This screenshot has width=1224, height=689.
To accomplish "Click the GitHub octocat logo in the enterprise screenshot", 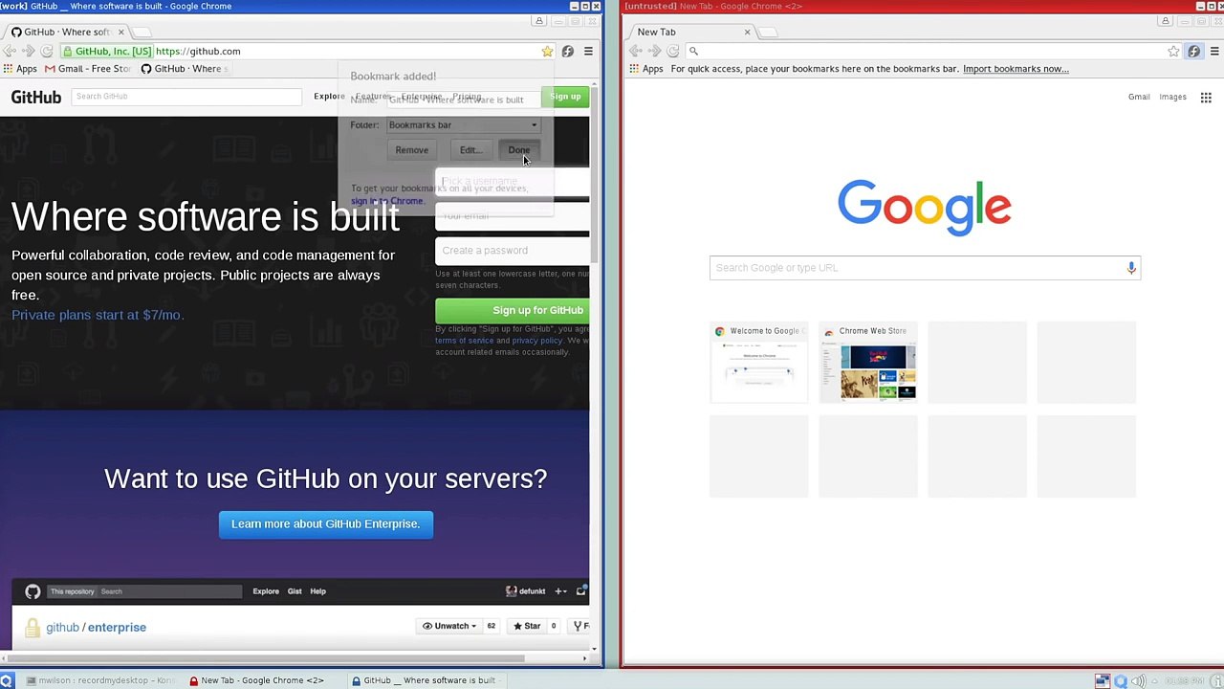I will pos(33,591).
